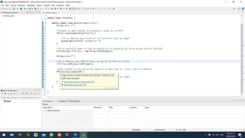
Task: Expand the test_sonar project node
Action: click(x=2, y=16)
